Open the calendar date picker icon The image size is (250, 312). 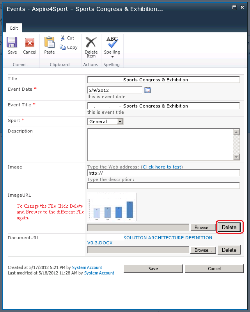[147, 90]
